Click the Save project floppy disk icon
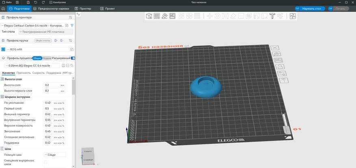 click(x=28, y=2)
